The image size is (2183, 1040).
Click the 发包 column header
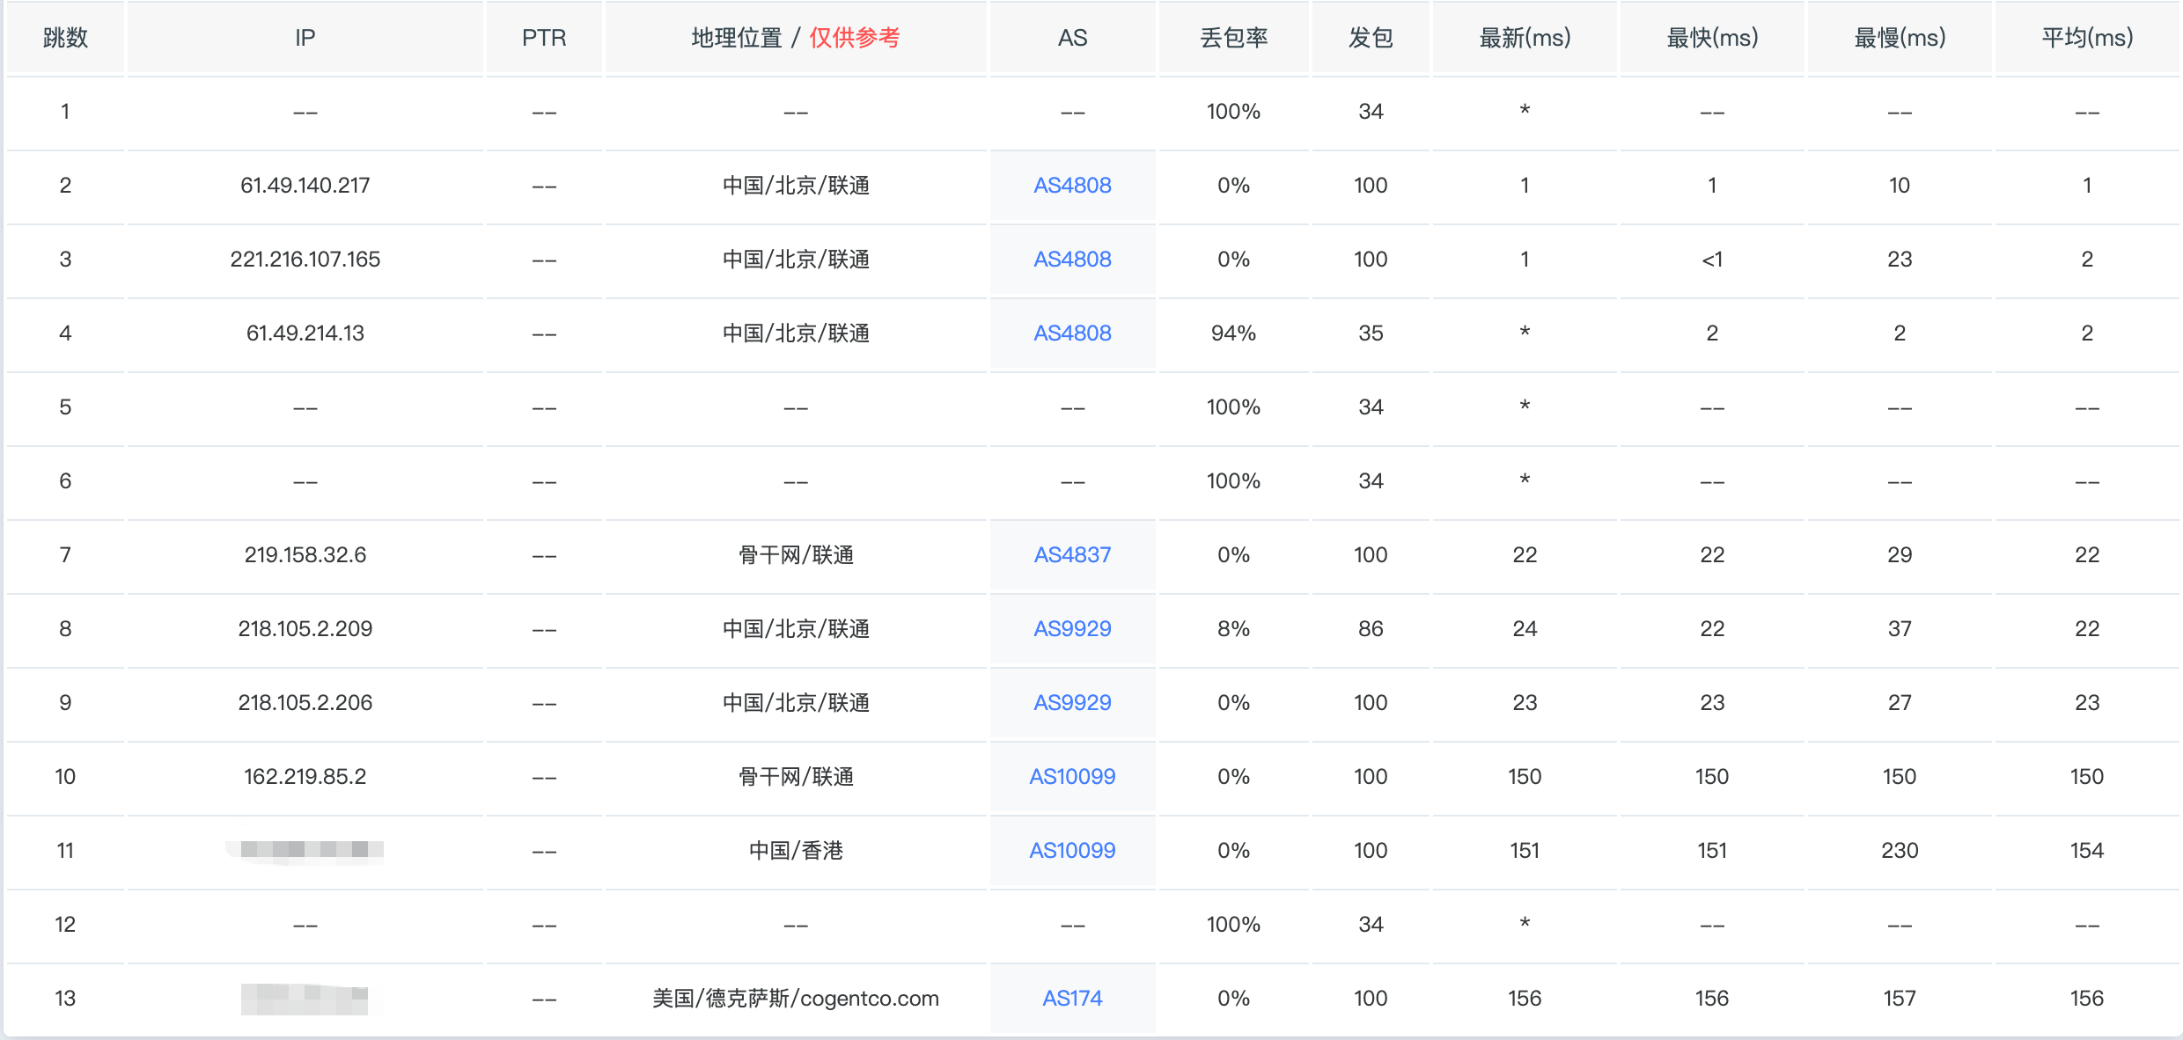pyautogui.click(x=1371, y=38)
